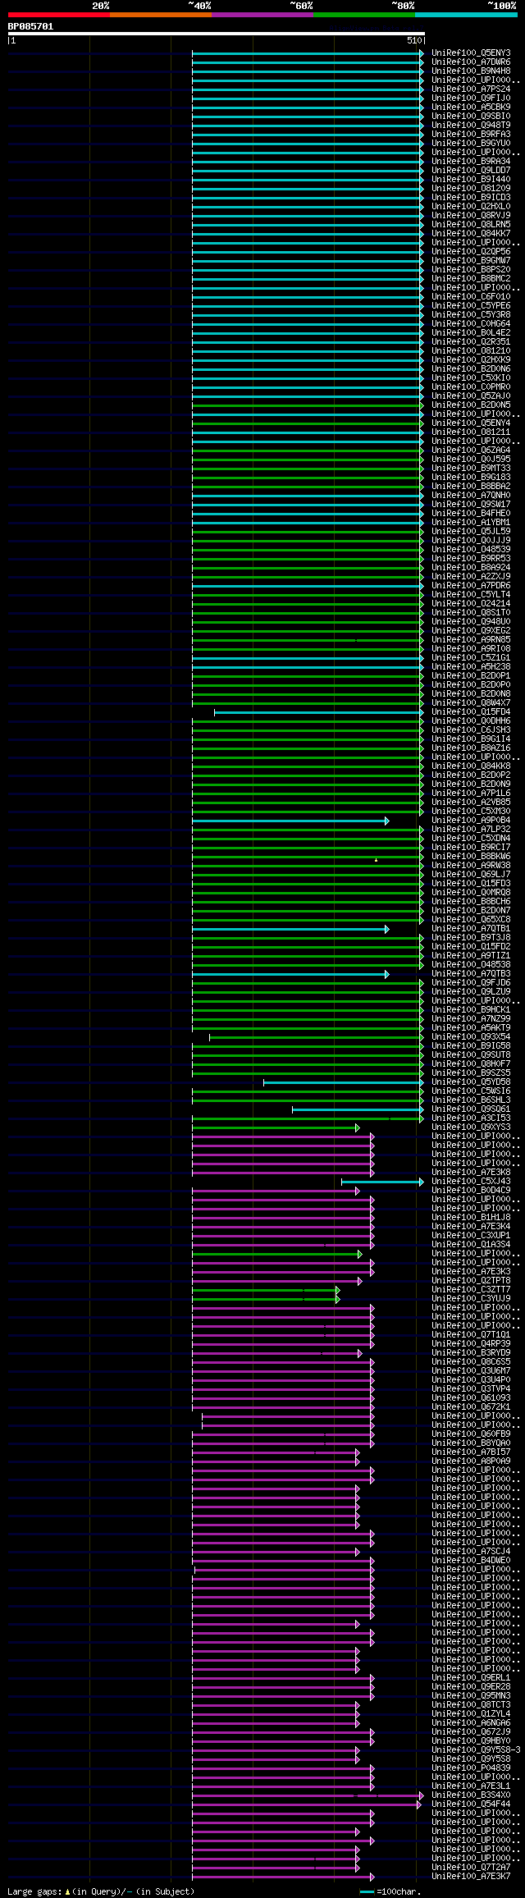Open hit UniRef100_A7PS24
525x1898 pixels.
(471, 89)
